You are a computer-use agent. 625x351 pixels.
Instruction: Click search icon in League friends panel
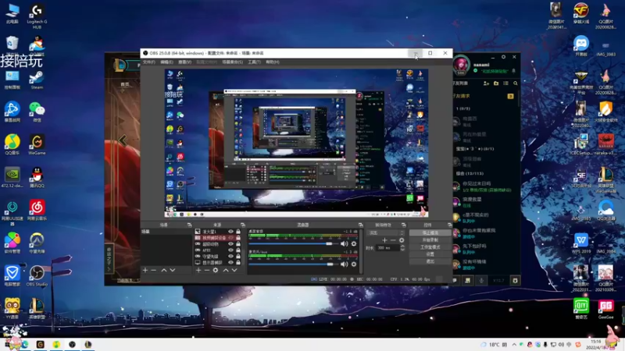[516, 83]
